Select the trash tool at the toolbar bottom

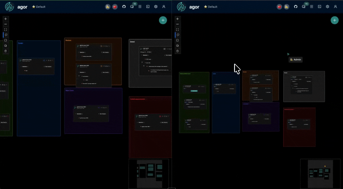point(6,51)
